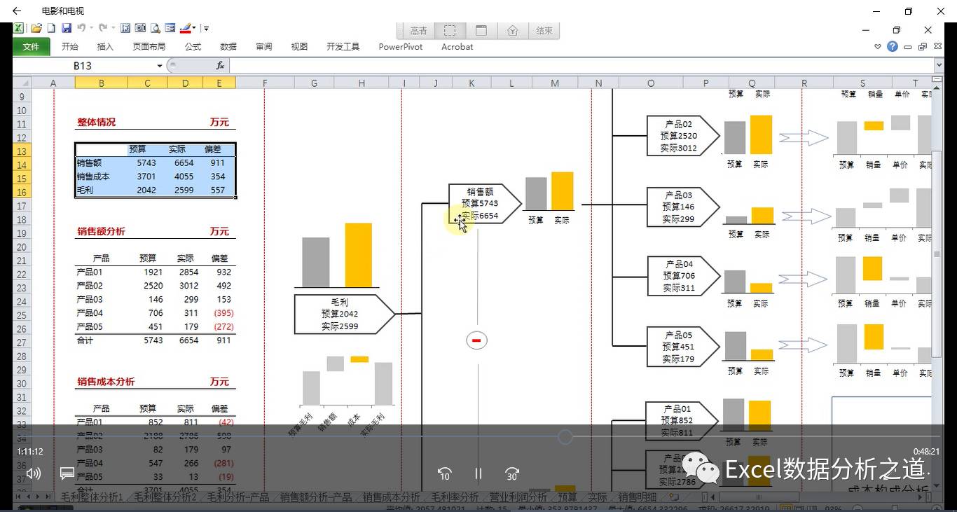Switch to the 开发工具 ribbon tab
957x512 pixels.
tap(343, 46)
